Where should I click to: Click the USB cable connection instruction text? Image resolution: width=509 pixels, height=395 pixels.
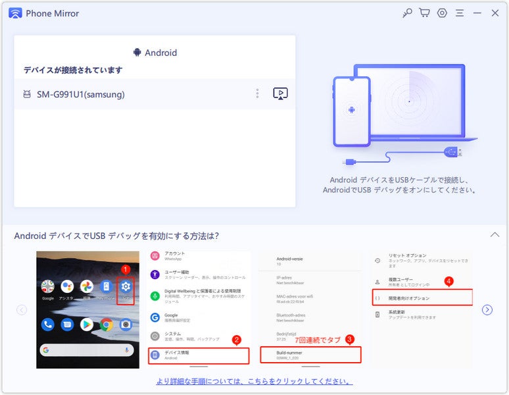coord(399,185)
